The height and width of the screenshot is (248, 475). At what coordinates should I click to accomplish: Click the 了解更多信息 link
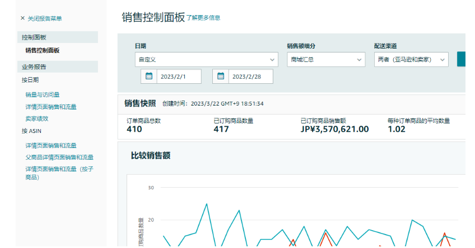(x=203, y=18)
